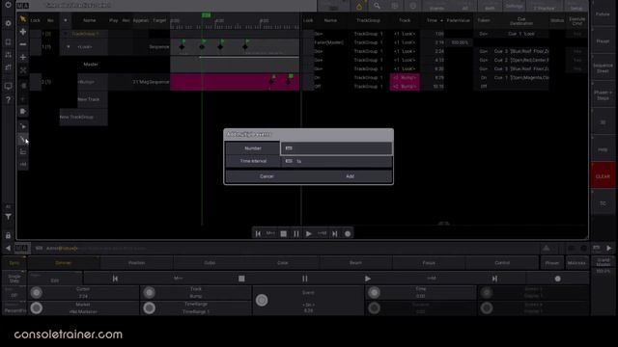Image resolution: width=618 pixels, height=347 pixels.
Task: Open the gear settings icon in left sidebar
Action: (x=8, y=23)
